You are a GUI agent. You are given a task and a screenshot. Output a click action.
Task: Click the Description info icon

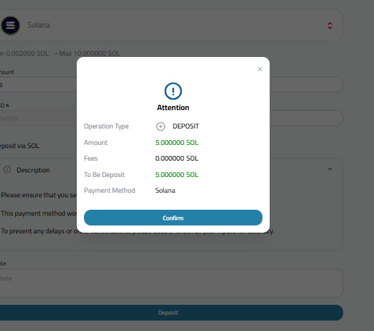(7, 170)
